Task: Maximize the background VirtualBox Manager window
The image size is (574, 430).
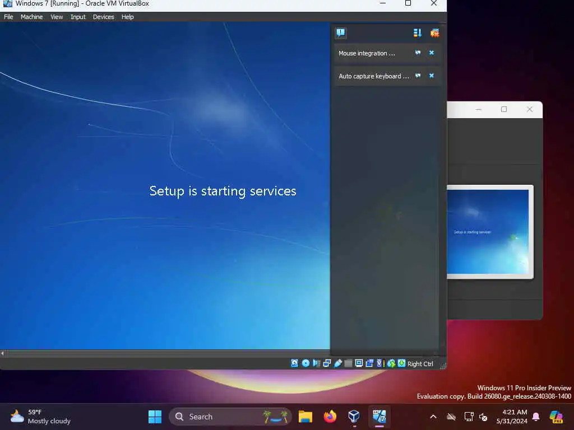Action: (504, 109)
